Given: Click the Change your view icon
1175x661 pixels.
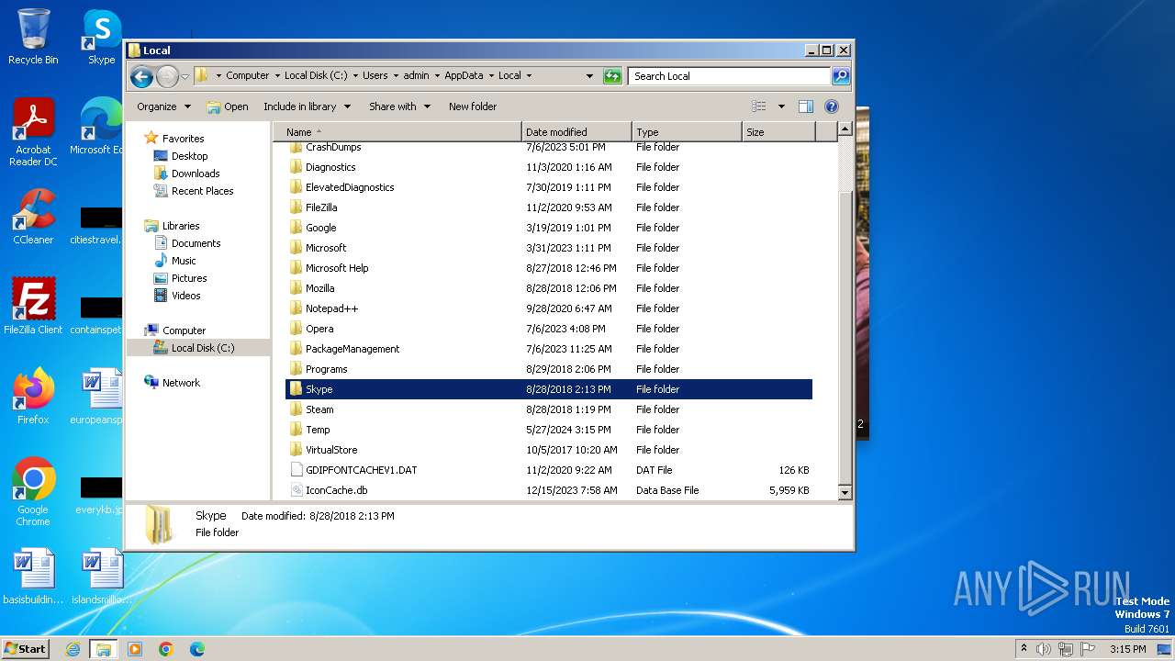Looking at the screenshot, I should pos(758,106).
